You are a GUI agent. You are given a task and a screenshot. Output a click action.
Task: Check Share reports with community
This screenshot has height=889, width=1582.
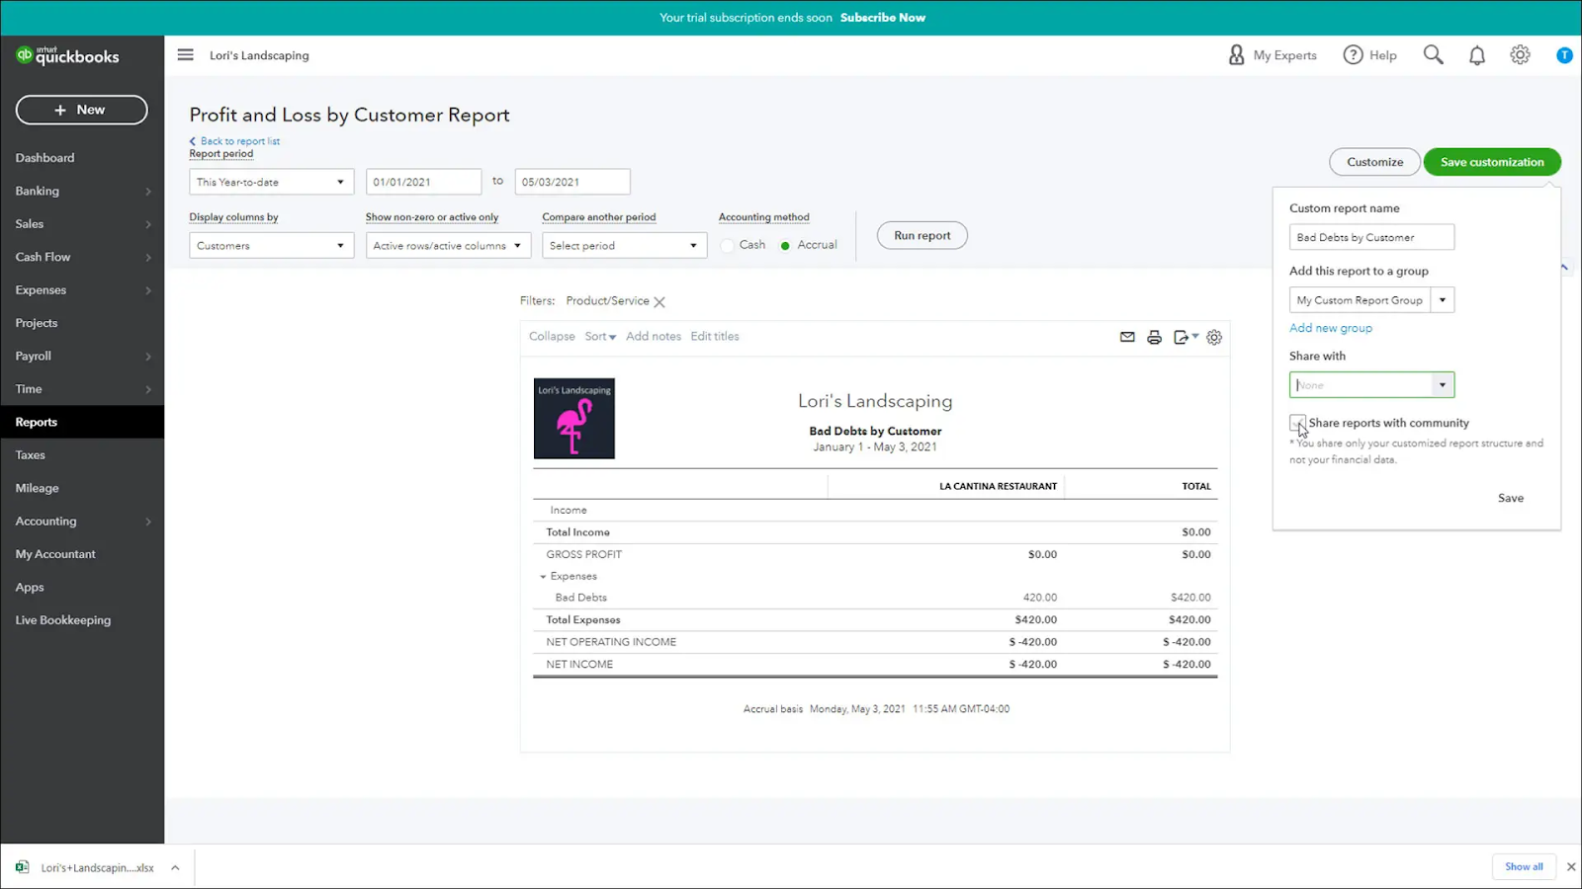pos(1297,423)
